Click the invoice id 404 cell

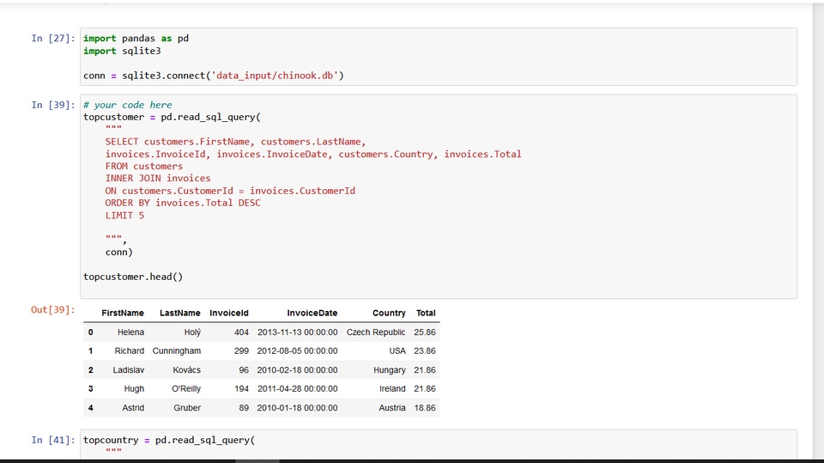(x=241, y=332)
